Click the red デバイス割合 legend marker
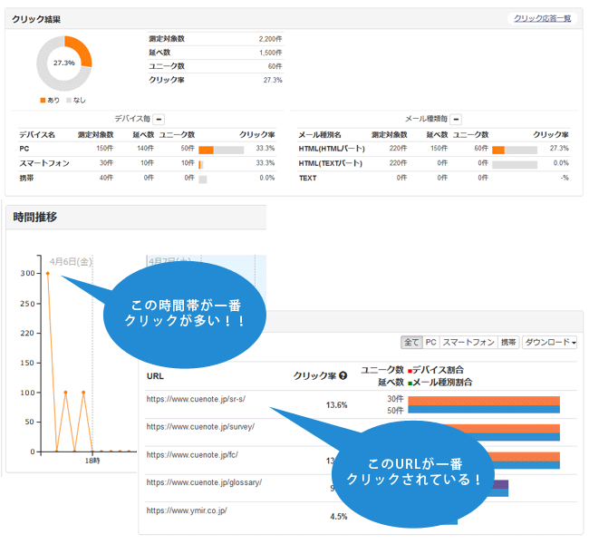The image size is (589, 544). tap(410, 371)
